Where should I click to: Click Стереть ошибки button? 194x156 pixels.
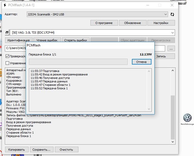pos(76,40)
